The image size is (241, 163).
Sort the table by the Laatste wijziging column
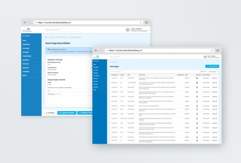click(207, 75)
